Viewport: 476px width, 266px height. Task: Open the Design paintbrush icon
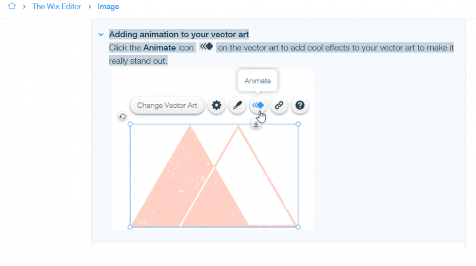[237, 105]
